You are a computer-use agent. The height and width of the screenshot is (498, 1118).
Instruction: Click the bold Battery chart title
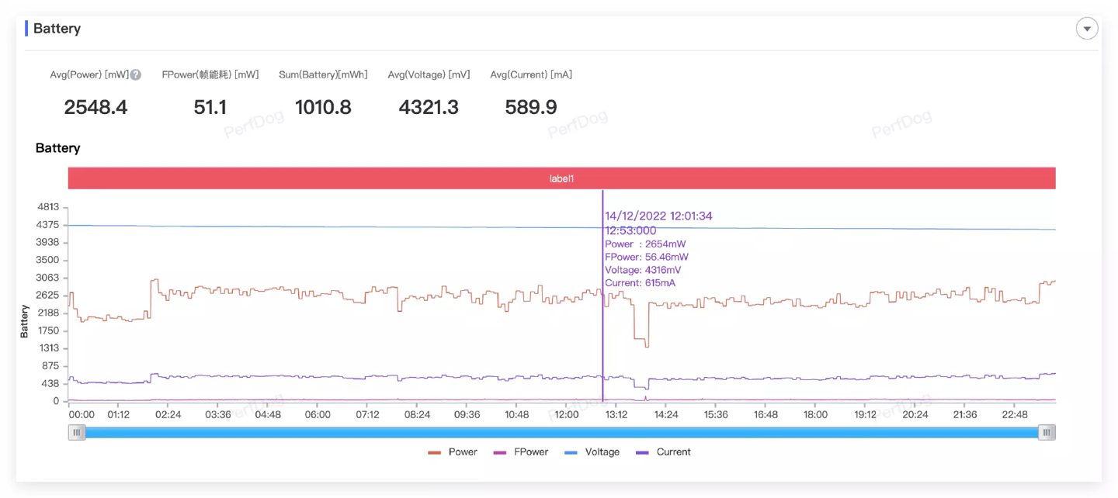coord(57,148)
